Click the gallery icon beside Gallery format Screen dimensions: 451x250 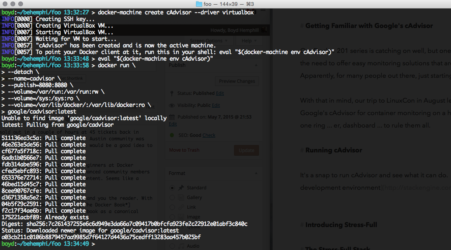[x=181, y=198]
